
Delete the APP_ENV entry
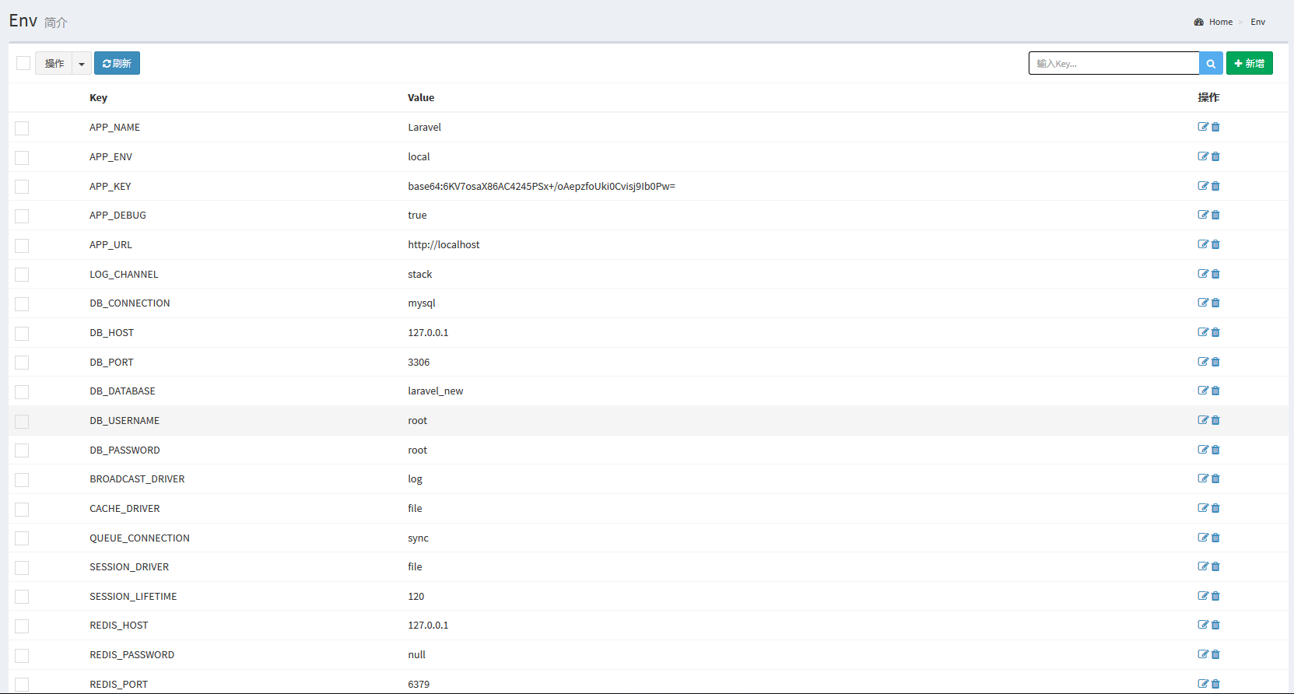coord(1215,156)
